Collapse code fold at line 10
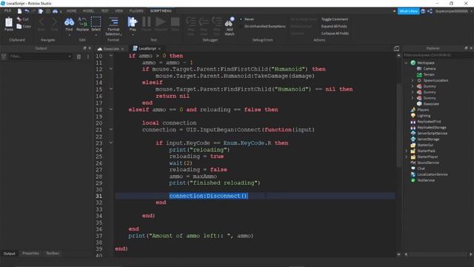The width and height of the screenshot is (474, 267). [111, 56]
